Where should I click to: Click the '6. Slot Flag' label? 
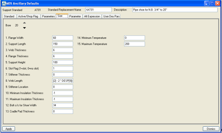[x=22, y=69]
